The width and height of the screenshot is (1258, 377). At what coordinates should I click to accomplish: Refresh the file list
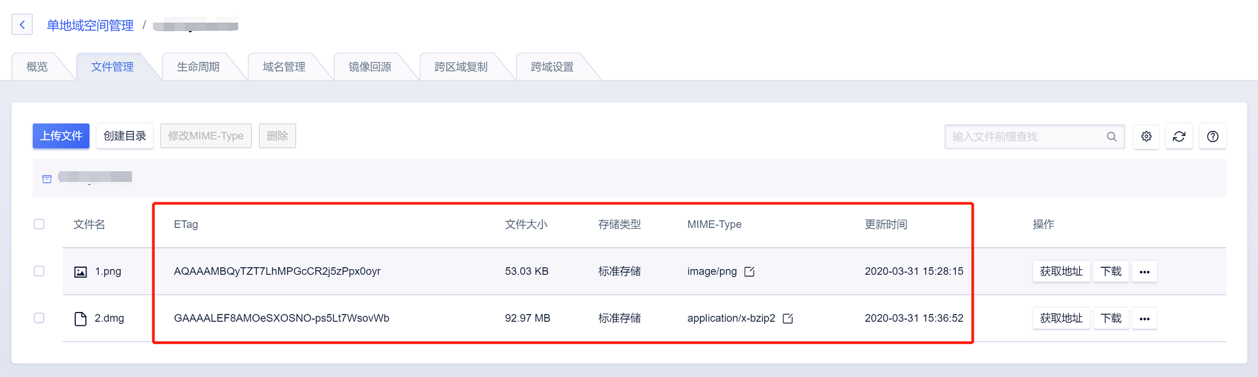1179,136
